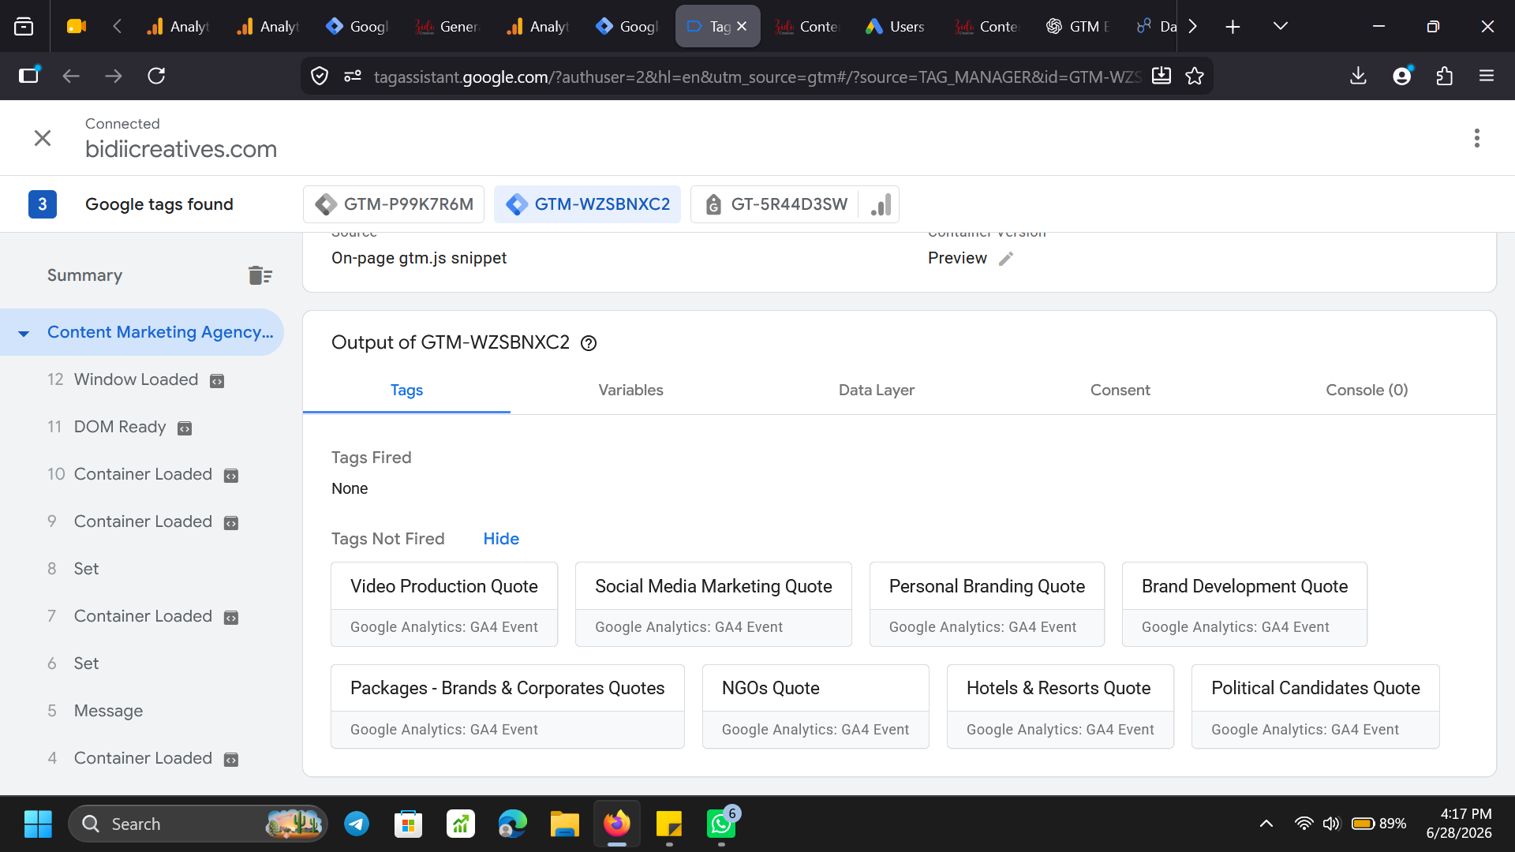Open the Social Media Marketing Quote tag
This screenshot has width=1515, height=852.
click(x=713, y=604)
